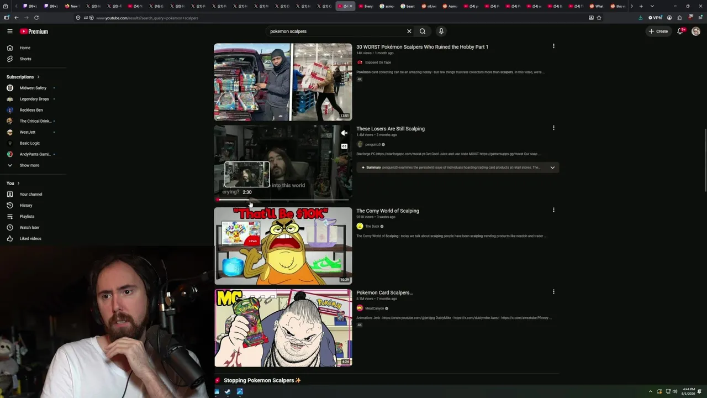Open the Legendary Drops subscription

pyautogui.click(x=33, y=99)
